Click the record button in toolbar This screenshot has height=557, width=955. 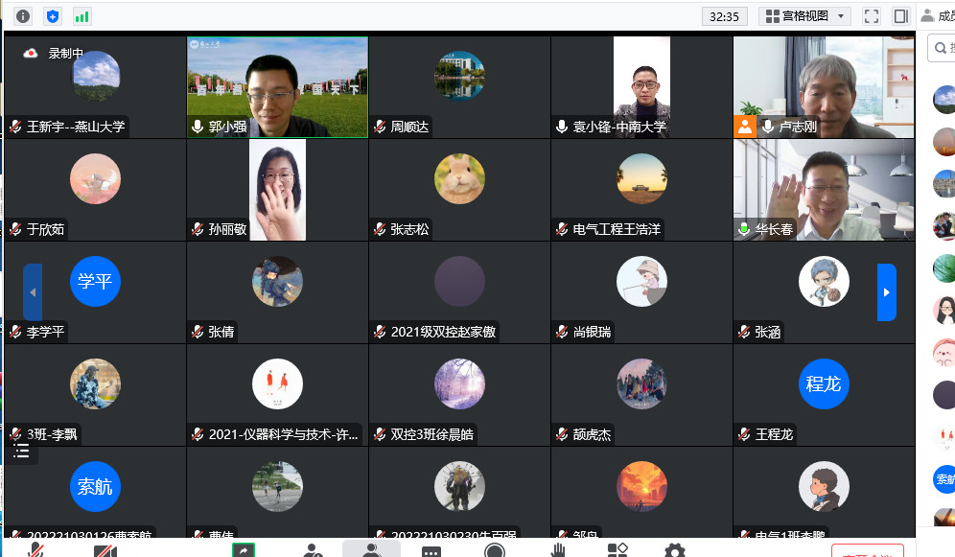(495, 551)
